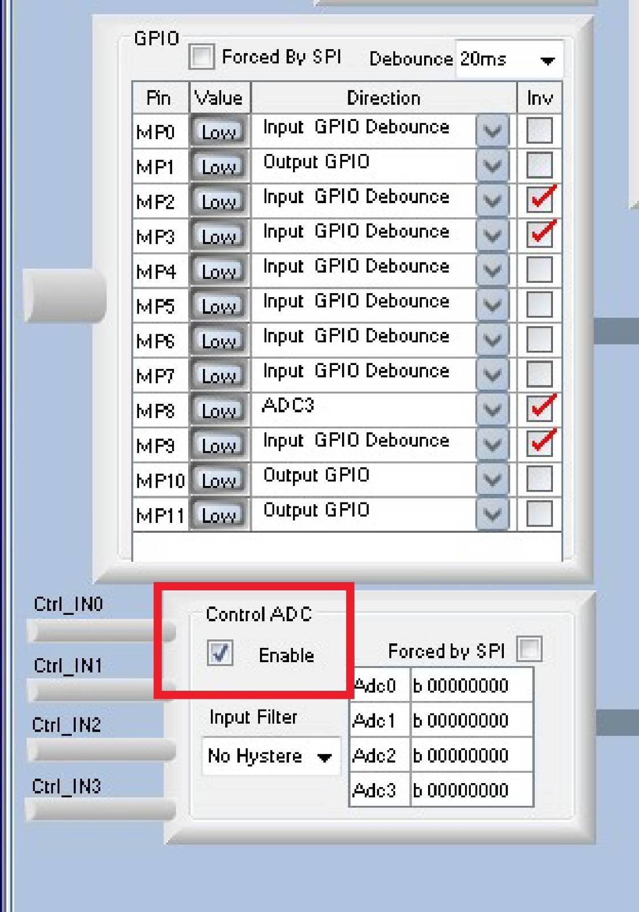The width and height of the screenshot is (639, 912).
Task: Toggle the MP5 Low value button
Action: tap(219, 305)
